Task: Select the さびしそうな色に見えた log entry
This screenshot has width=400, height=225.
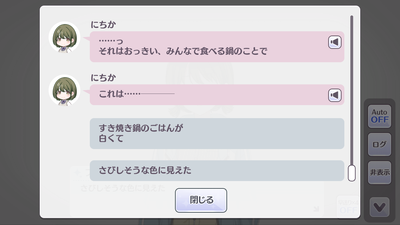Action: pyautogui.click(x=217, y=171)
